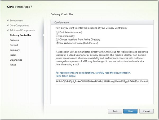Viewport: 159px width, 120px height.
Task: Open the Summary step
Action: coord(15,50)
